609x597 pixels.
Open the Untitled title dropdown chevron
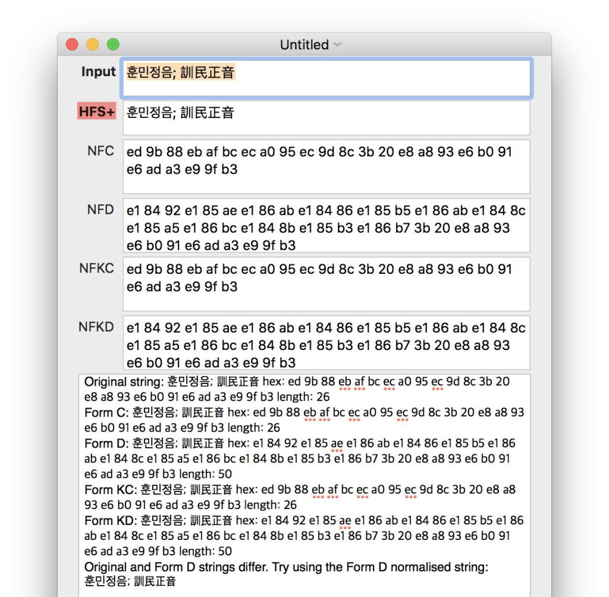(x=338, y=44)
